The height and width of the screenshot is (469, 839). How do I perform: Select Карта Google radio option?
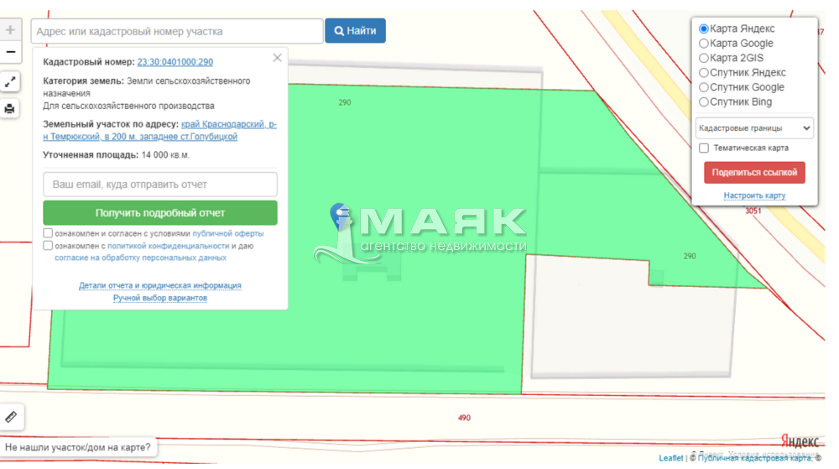[x=704, y=44]
